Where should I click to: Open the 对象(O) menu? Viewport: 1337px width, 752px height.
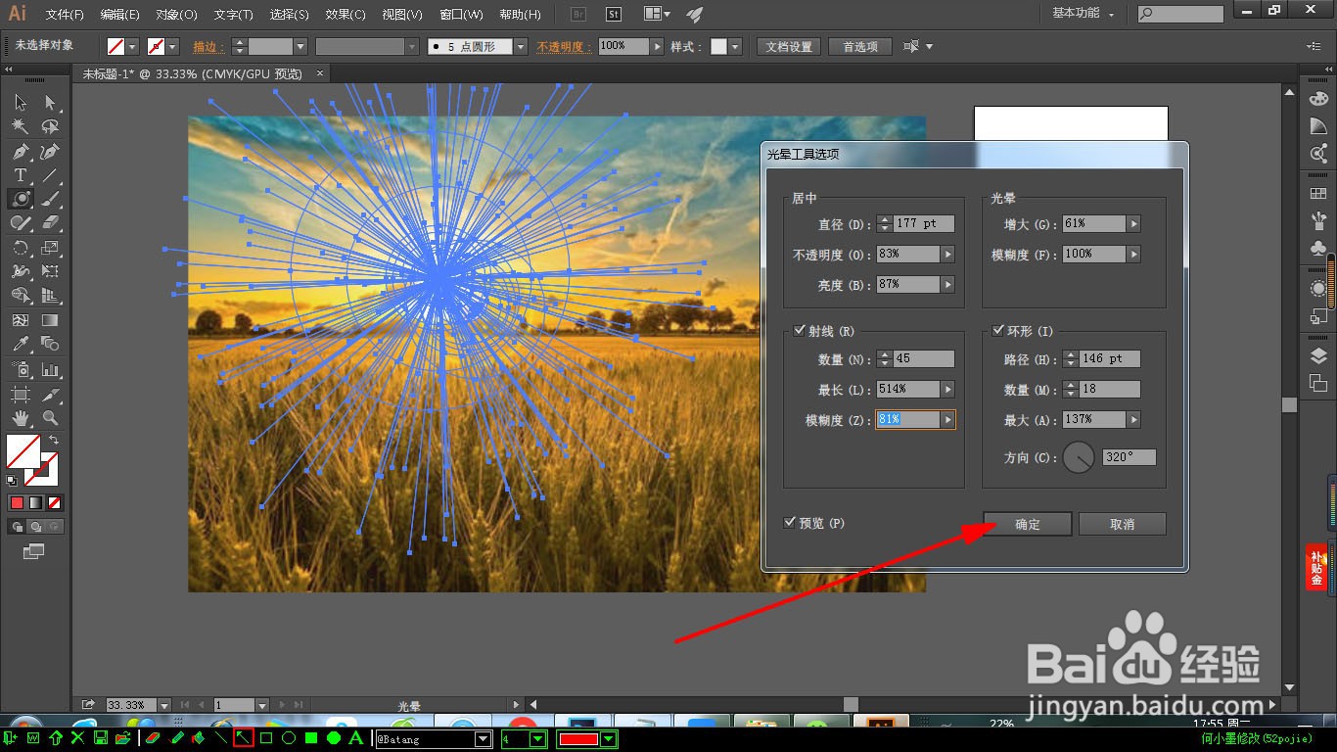click(176, 15)
